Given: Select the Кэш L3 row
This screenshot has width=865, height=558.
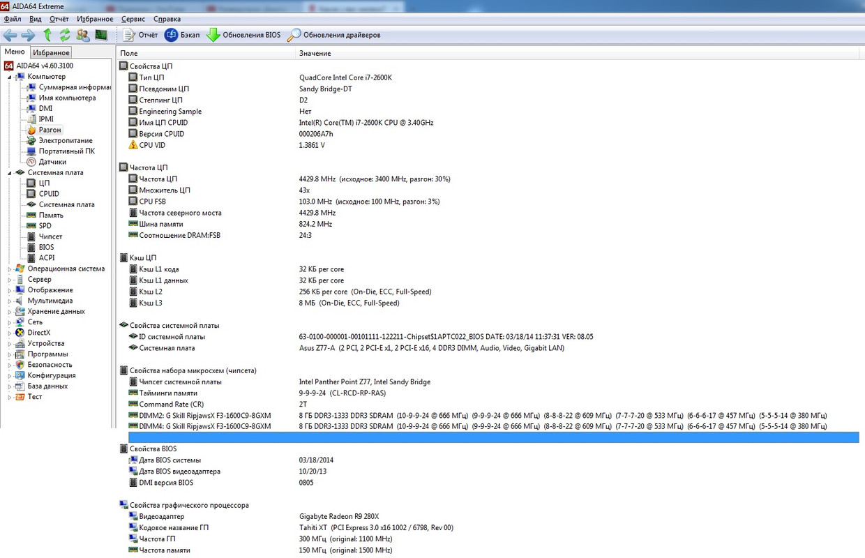Looking at the screenshot, I should pos(493,303).
